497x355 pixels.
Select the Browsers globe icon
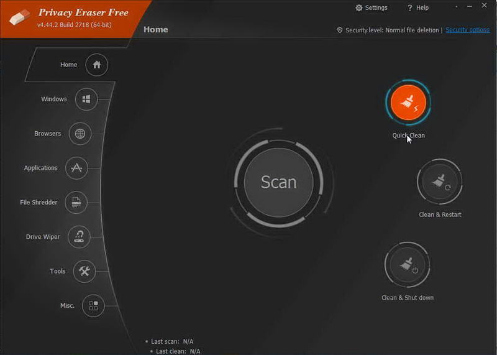pyautogui.click(x=80, y=134)
